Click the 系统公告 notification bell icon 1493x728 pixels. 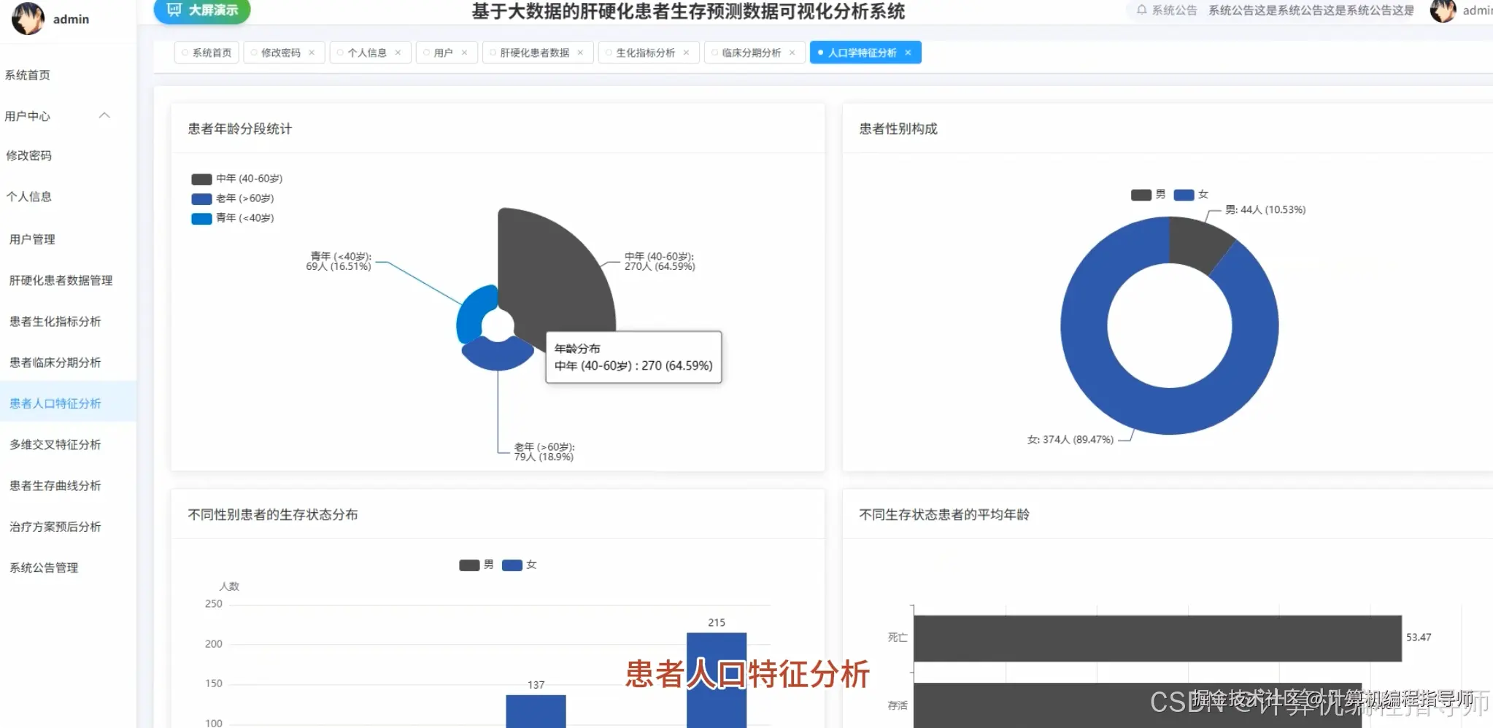click(x=1142, y=10)
